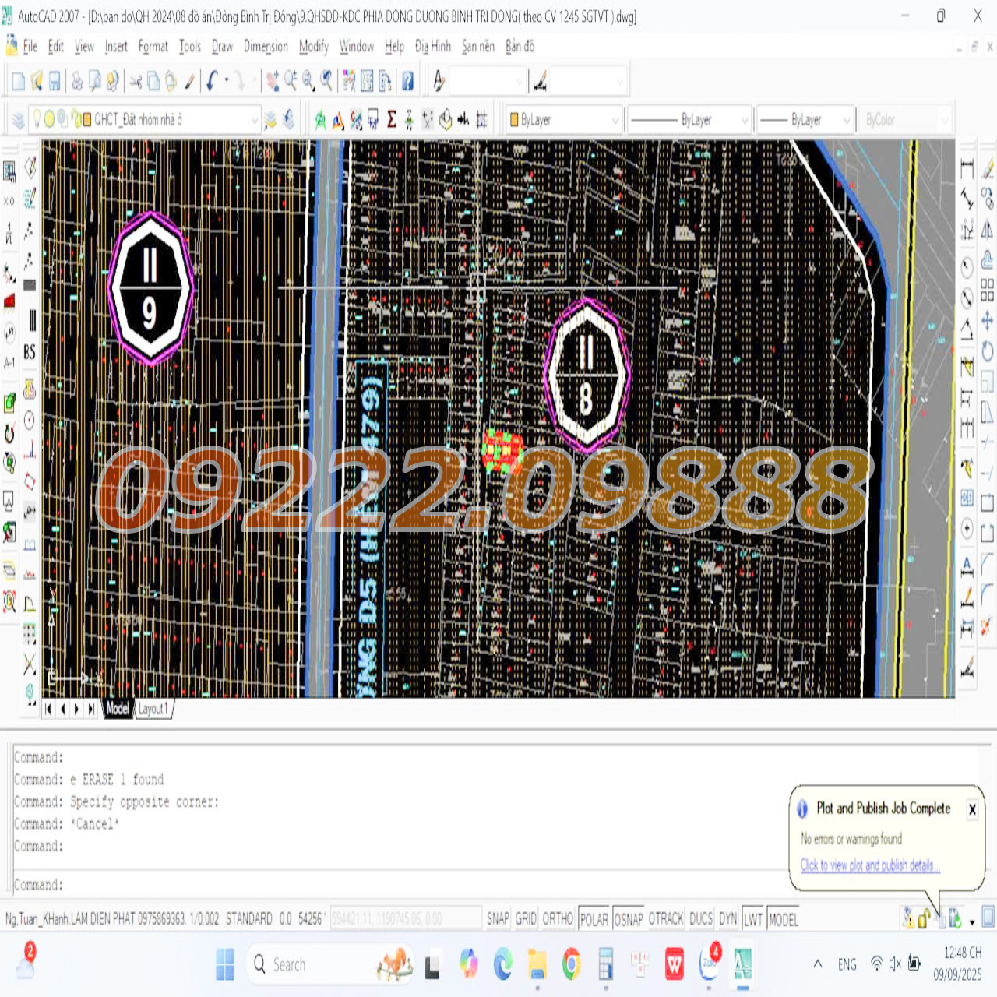Screen dimensions: 997x997
Task: Toggle ORTHO mode in the status bar
Action: pyautogui.click(x=558, y=919)
